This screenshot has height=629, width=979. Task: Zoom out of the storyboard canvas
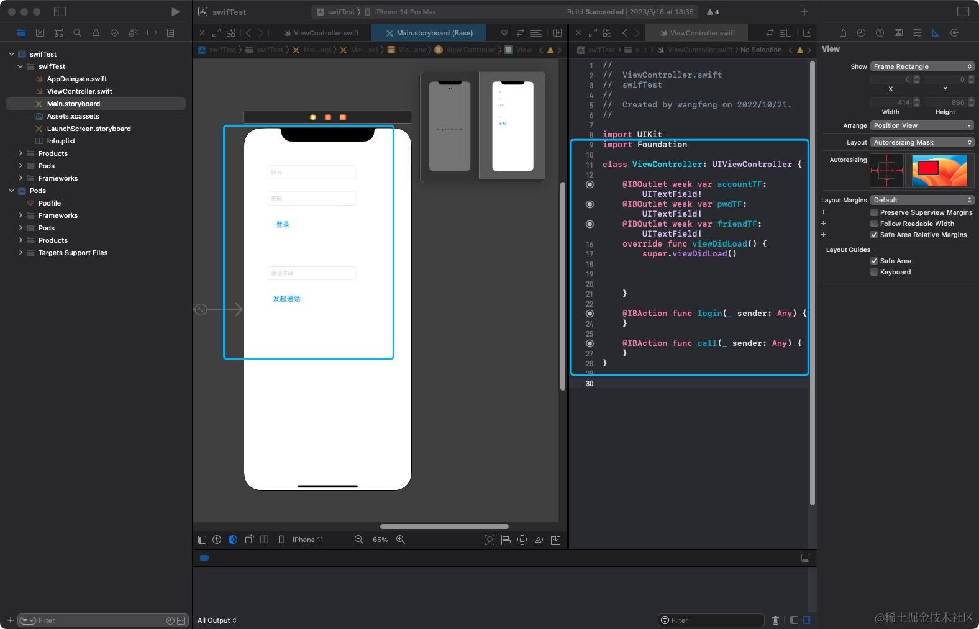tap(359, 540)
